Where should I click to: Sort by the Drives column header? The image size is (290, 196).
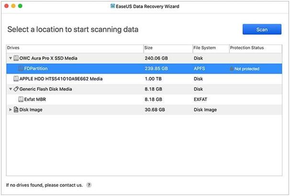pyautogui.click(x=75, y=48)
